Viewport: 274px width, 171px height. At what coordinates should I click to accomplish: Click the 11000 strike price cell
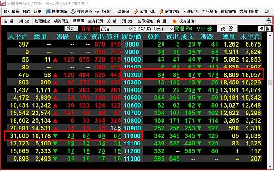pos(132,136)
